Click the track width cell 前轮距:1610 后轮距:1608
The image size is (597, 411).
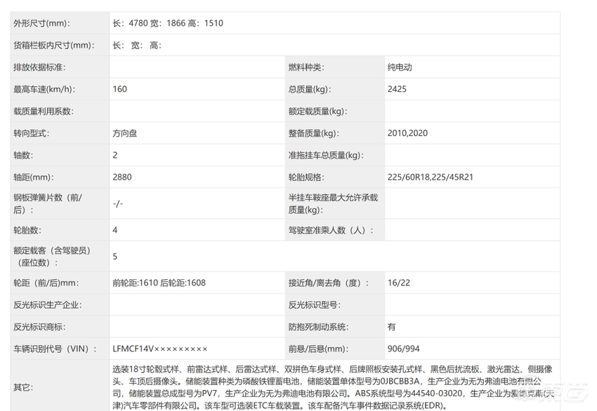[x=157, y=283]
